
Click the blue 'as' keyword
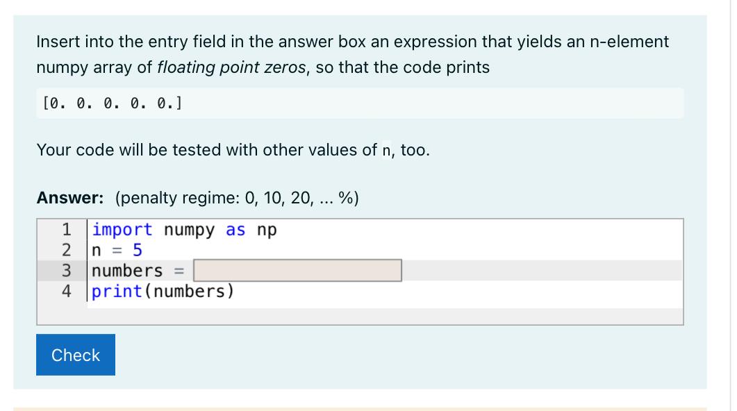pos(235,230)
